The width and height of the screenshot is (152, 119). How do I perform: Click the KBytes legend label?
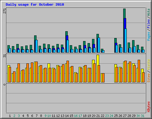(x=148, y=107)
